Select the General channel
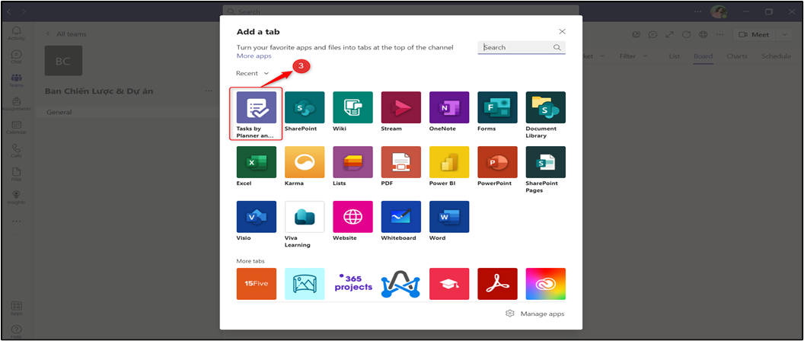The height and width of the screenshot is (341, 804). (128, 112)
